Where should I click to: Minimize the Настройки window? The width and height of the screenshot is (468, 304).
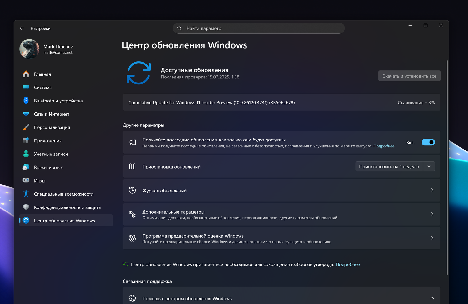[410, 26]
